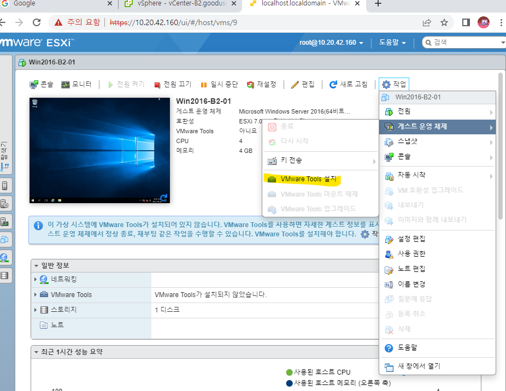Viewport: 506px width, 391px height.
Task: Click the 재설정 reset button
Action: [261, 85]
